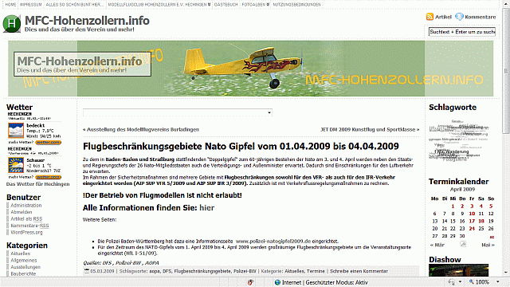Click the aopa tag in article footer
This screenshot has height=287, width=510.
coord(155,271)
